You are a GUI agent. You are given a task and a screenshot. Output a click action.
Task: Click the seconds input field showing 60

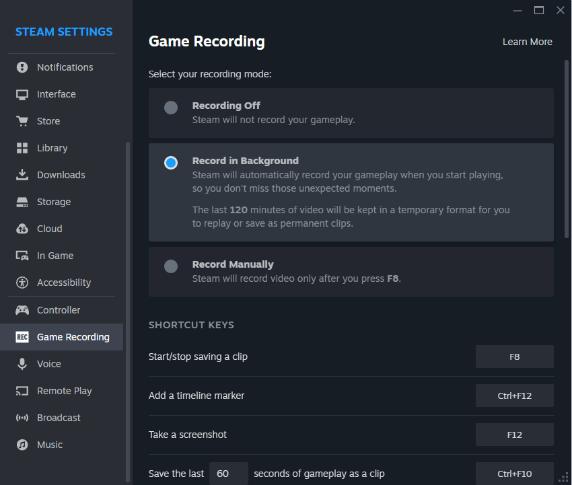[229, 474]
